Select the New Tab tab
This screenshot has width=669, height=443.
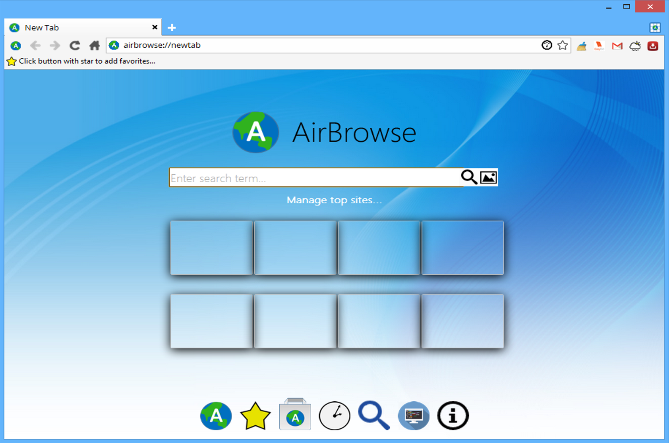83,27
